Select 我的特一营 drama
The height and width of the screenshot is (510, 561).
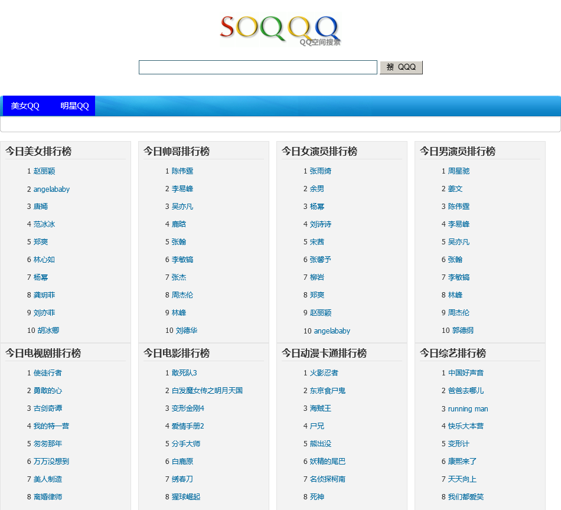(51, 426)
